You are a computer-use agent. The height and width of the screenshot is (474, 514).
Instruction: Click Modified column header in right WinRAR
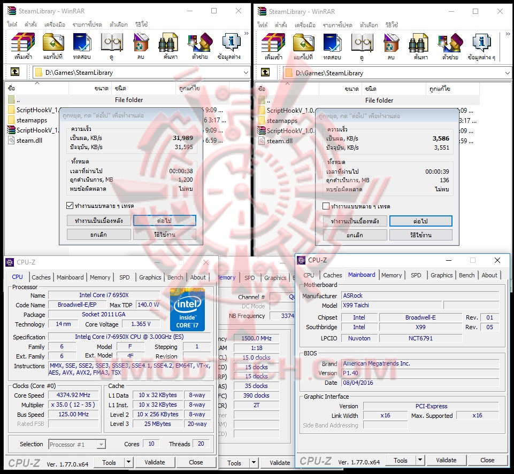(x=453, y=89)
